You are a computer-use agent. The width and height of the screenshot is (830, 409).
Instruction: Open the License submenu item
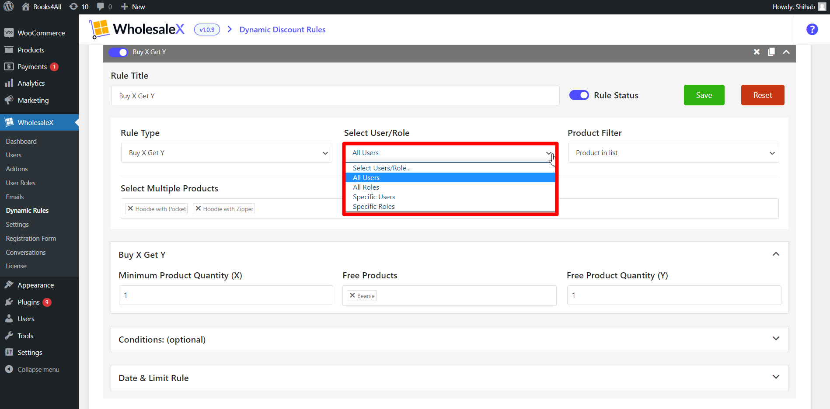(16, 266)
